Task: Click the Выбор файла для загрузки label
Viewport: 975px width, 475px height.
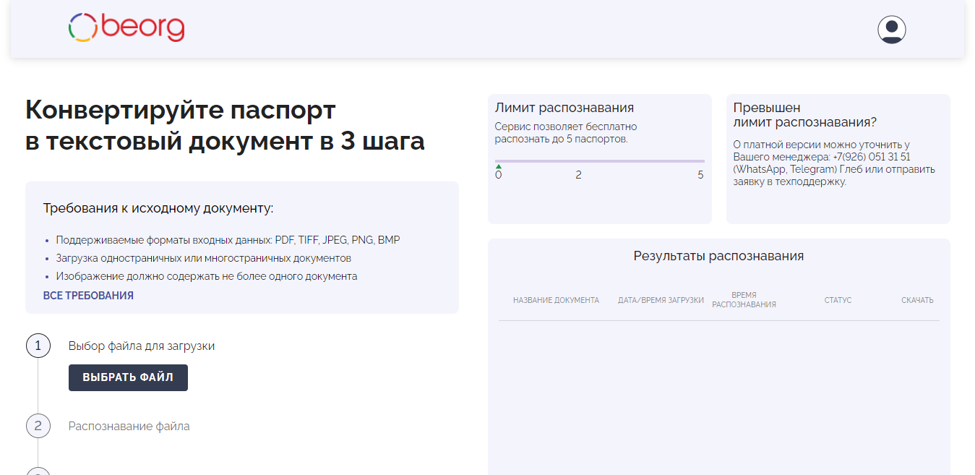Action: click(x=142, y=346)
